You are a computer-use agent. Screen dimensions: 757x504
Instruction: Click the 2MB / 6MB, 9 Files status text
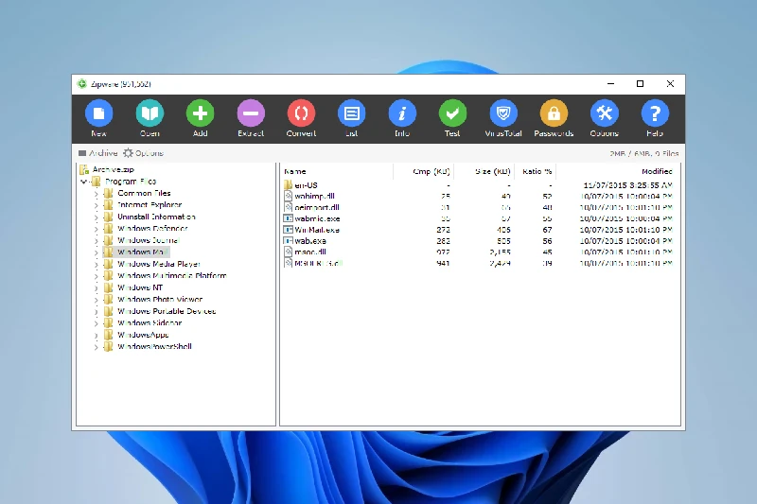tap(644, 153)
